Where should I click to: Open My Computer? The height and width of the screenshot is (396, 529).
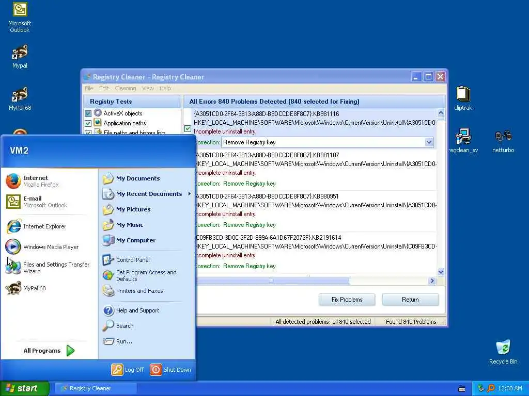click(x=147, y=240)
